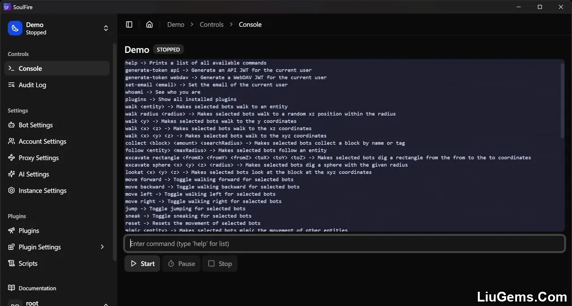Open Bot Settings from the sidebar
This screenshot has width=572, height=306.
pos(57,125)
